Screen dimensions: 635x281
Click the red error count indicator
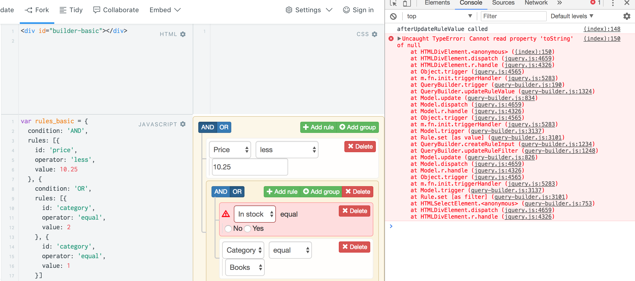[595, 3]
